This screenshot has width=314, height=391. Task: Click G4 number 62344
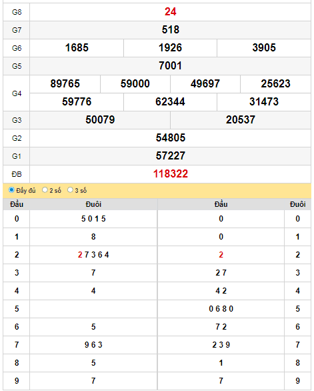pos(171,101)
